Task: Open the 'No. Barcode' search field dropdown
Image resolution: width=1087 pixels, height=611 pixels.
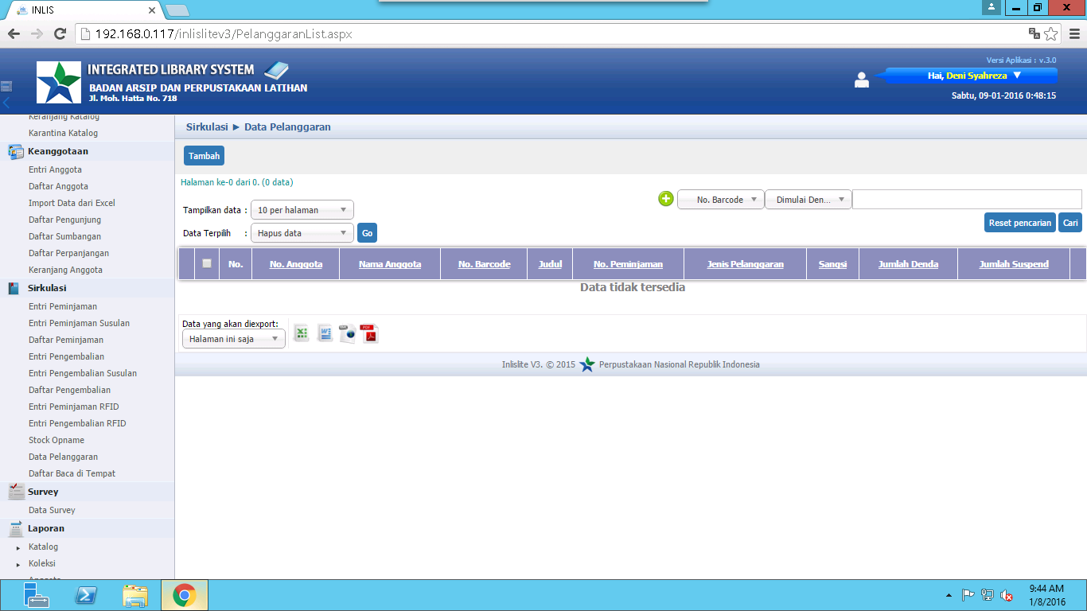Action: coord(720,200)
